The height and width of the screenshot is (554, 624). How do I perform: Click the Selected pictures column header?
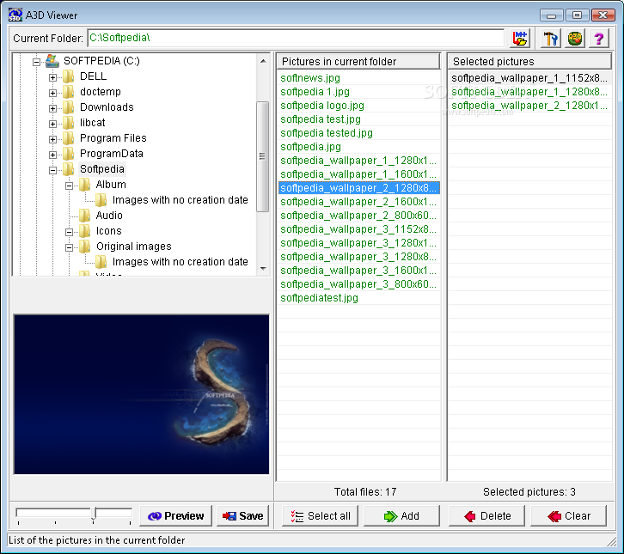click(x=529, y=61)
